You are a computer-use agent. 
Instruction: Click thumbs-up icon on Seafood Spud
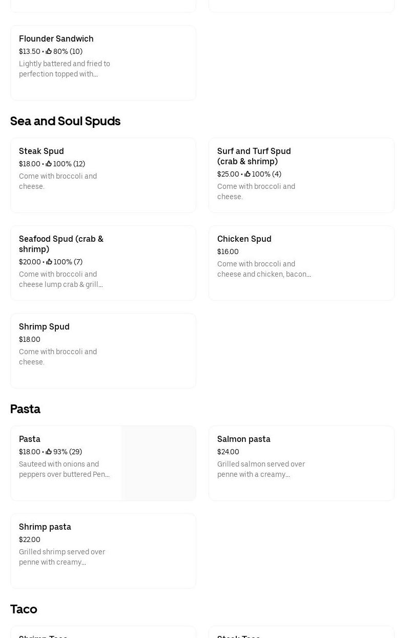click(49, 262)
